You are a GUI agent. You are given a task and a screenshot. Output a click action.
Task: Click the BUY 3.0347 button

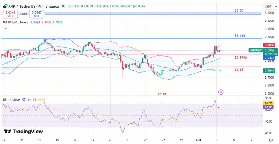37,14
